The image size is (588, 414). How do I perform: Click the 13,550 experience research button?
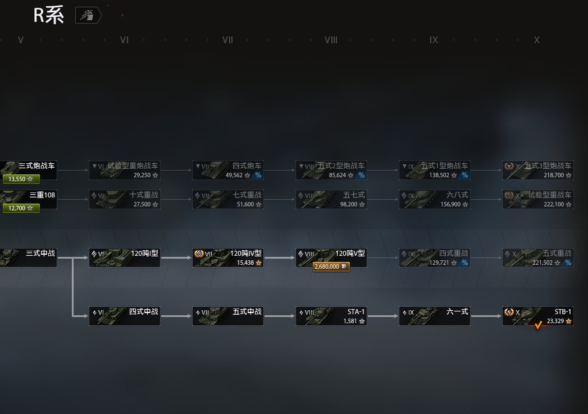point(21,179)
